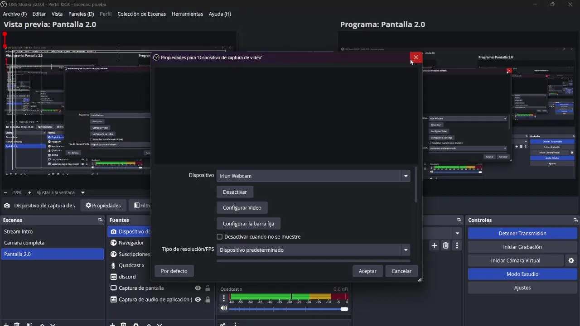This screenshot has height=326, width=580.
Task: Open the transition options three-dot menu
Action: coord(457,245)
